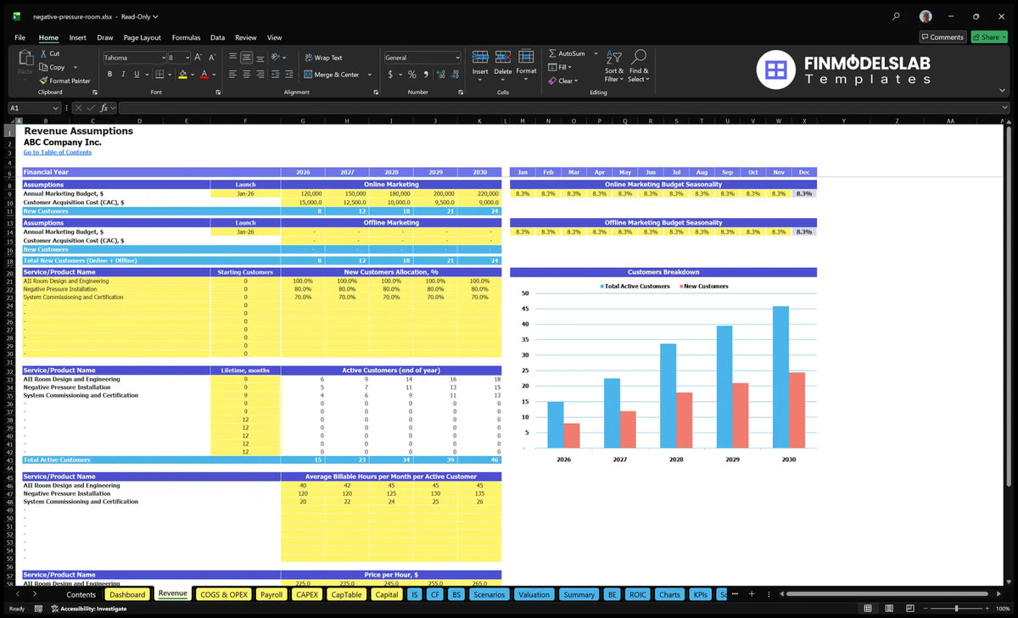Open the File menu
This screenshot has height=618, width=1018.
point(20,37)
